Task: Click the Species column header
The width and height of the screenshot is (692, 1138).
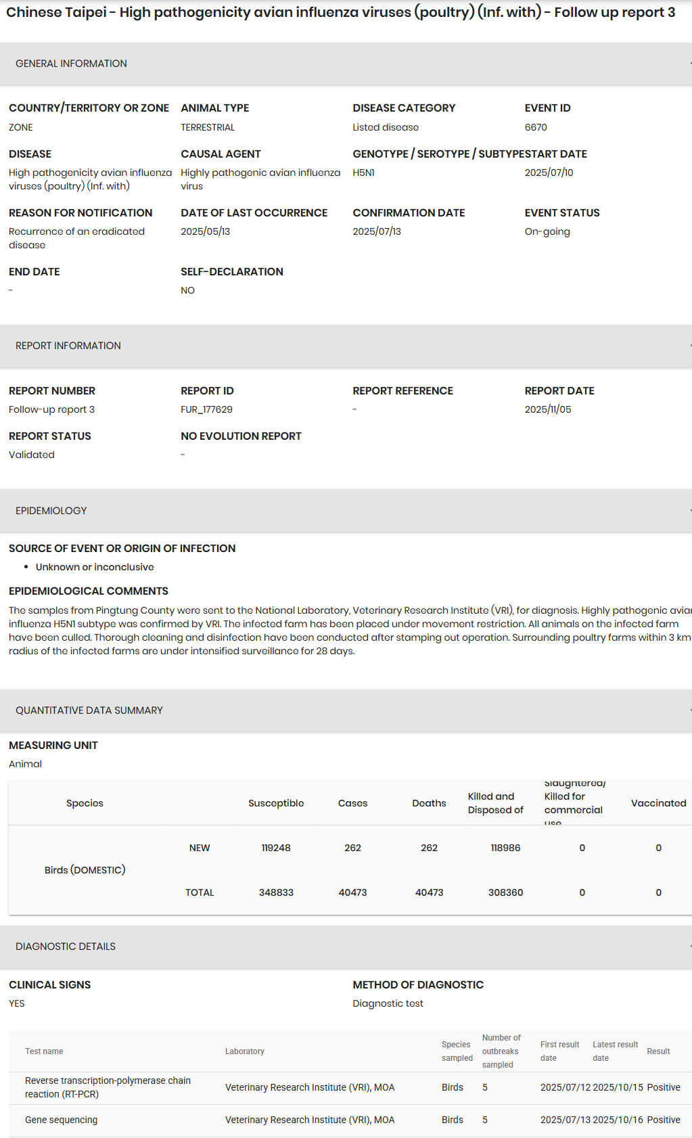Action: pyautogui.click(x=85, y=803)
